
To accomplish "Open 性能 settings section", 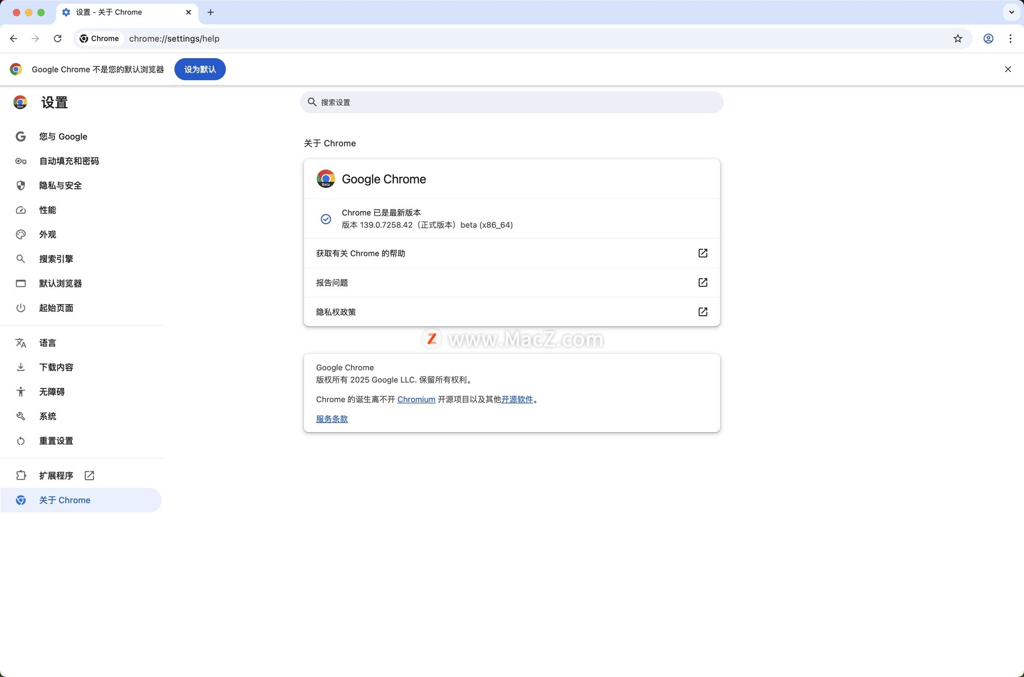I will tap(80, 210).
